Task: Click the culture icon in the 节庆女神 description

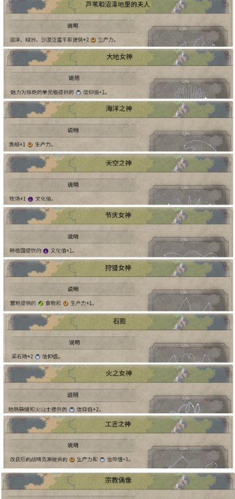Action: (46, 251)
